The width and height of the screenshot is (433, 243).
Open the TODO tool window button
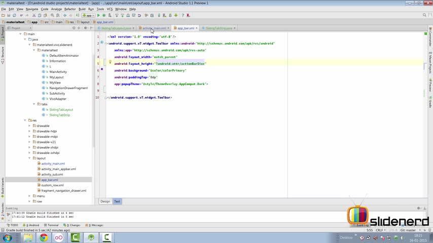tap(13, 225)
